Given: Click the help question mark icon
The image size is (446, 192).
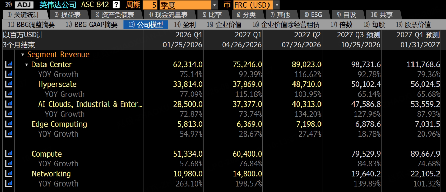Looking at the screenshot, I should [x=116, y=5].
